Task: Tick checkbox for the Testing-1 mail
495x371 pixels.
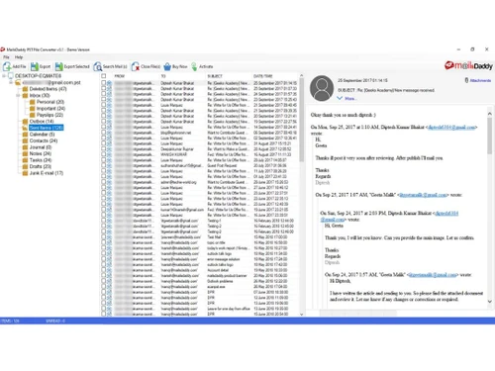Action: click(104, 221)
